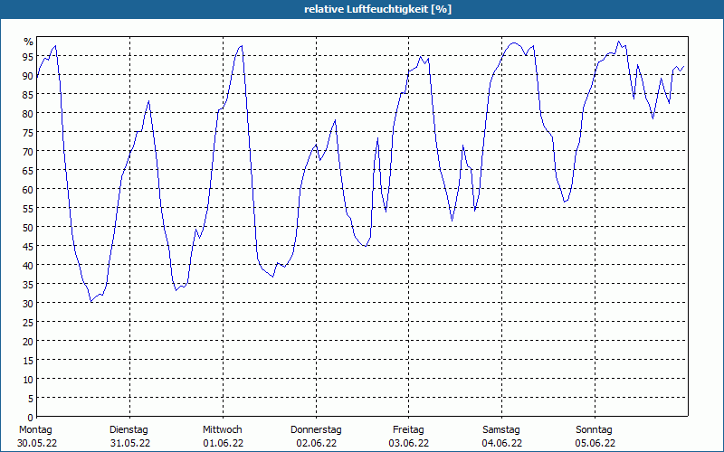The height and width of the screenshot is (452, 724).
Task: Click the humidity curve's lowest point on Monday
Action: pos(91,301)
